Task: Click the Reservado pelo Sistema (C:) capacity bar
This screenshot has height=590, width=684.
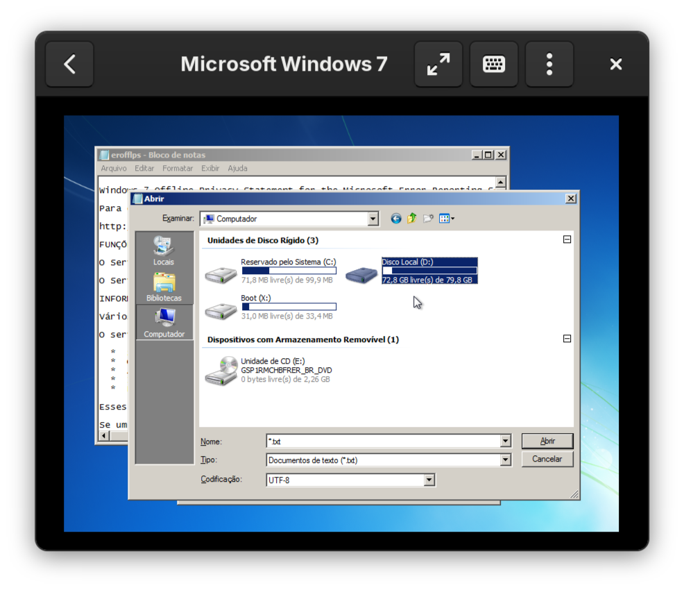Action: pyautogui.click(x=289, y=271)
